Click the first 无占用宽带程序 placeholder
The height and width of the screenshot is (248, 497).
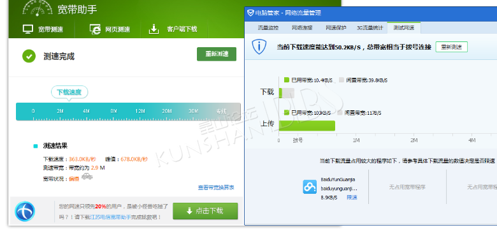tap(407, 187)
